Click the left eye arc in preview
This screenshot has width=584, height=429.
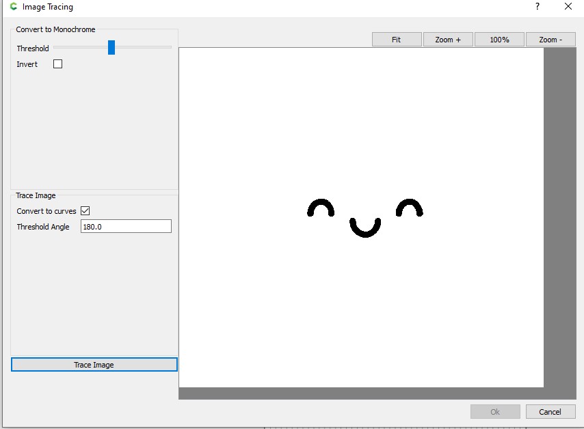320,203
